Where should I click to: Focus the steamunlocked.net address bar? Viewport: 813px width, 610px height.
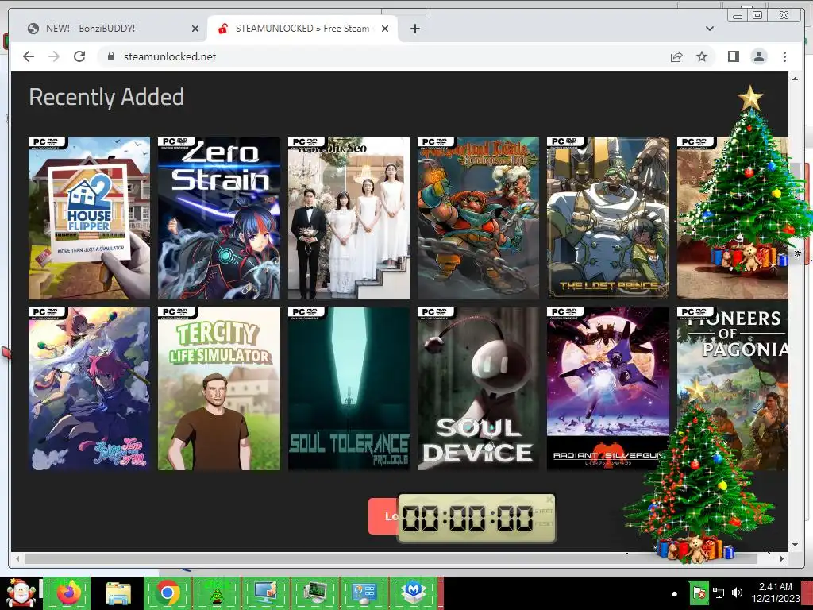383,56
